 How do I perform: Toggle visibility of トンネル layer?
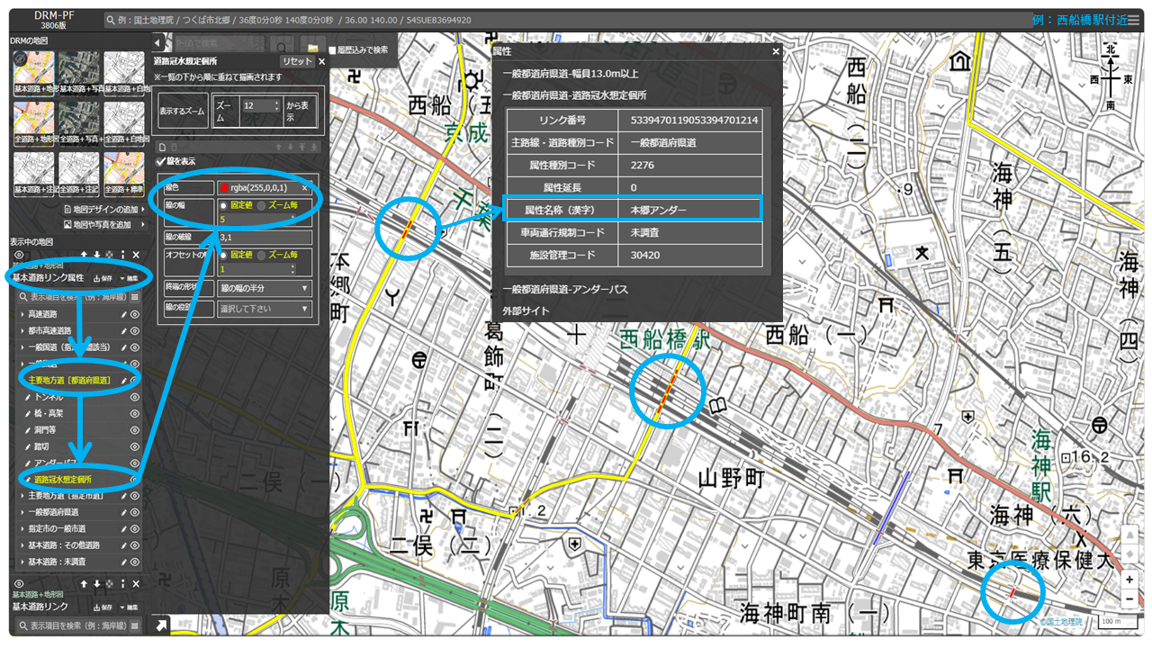click(x=135, y=397)
